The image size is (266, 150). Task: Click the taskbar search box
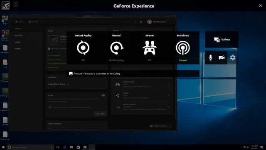30,147
